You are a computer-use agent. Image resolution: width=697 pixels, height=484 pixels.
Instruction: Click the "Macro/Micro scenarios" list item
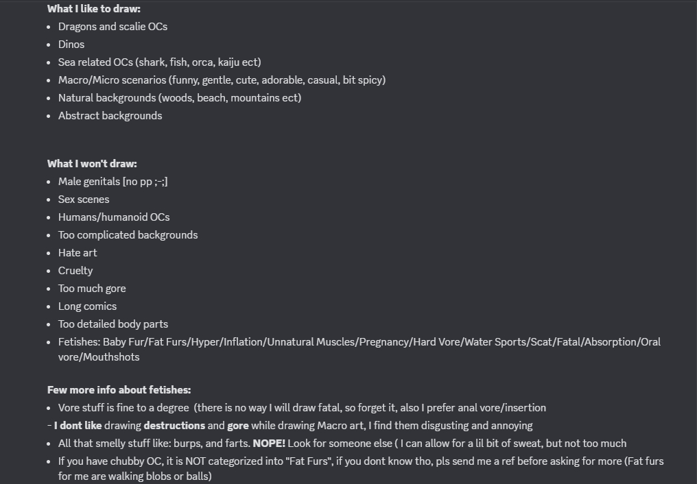coord(222,80)
